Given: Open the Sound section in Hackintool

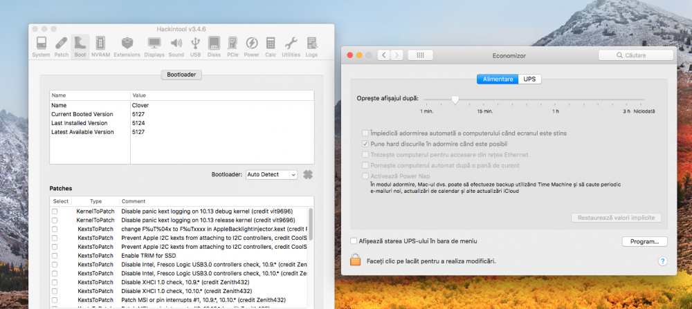Looking at the screenshot, I should tap(176, 47).
